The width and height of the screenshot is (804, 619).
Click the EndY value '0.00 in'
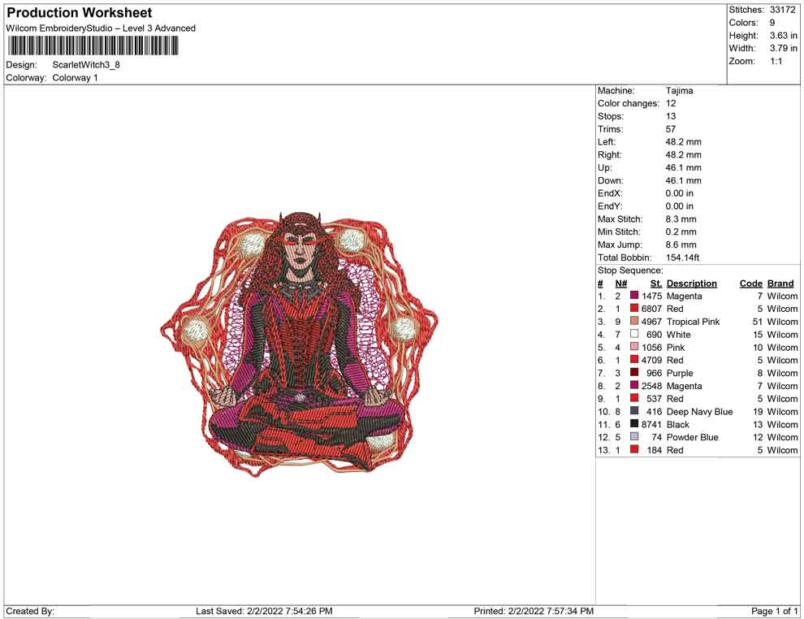point(680,206)
